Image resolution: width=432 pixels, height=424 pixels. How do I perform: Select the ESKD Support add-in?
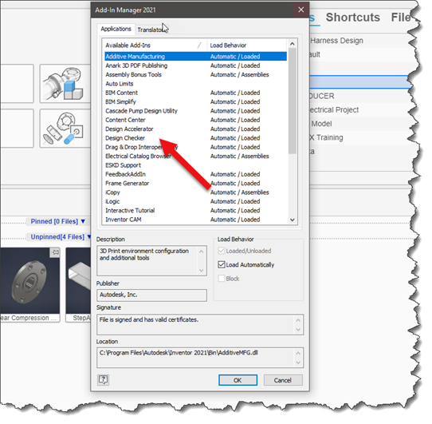(195, 165)
